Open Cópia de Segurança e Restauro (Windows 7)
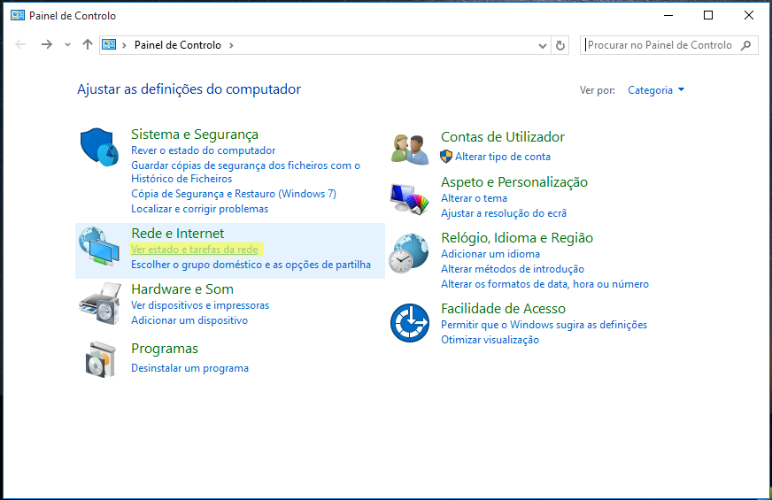This screenshot has height=500, width=772. (x=234, y=194)
